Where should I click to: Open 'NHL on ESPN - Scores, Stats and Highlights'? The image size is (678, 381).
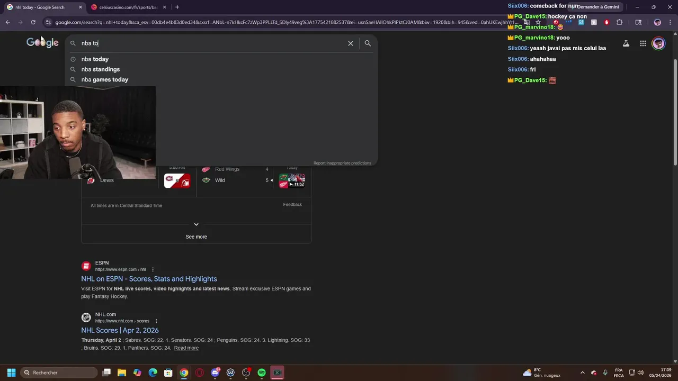(149, 279)
